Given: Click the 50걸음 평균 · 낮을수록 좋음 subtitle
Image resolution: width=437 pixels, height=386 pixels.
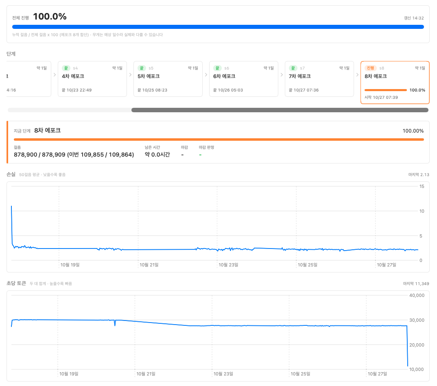Looking at the screenshot, I should pyautogui.click(x=42, y=174).
